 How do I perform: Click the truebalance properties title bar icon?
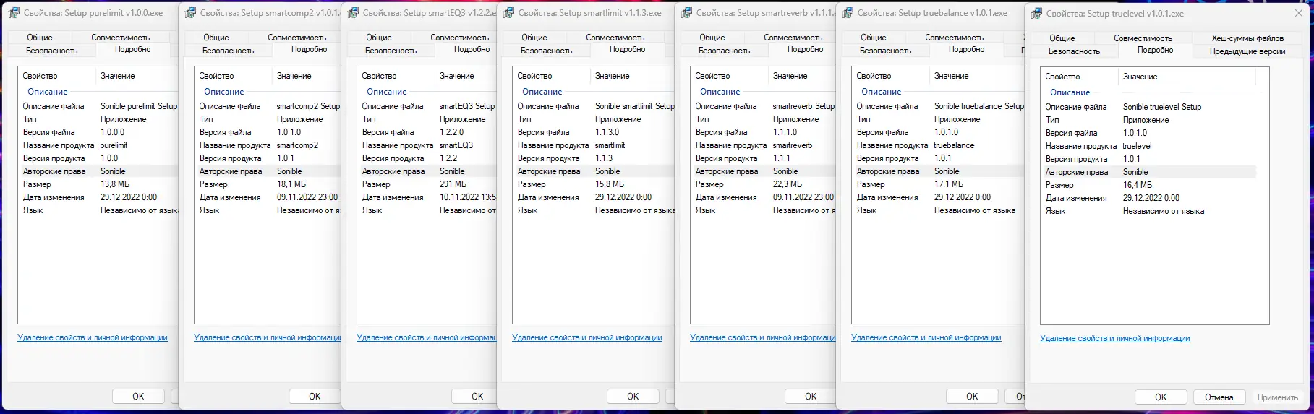tap(848, 13)
